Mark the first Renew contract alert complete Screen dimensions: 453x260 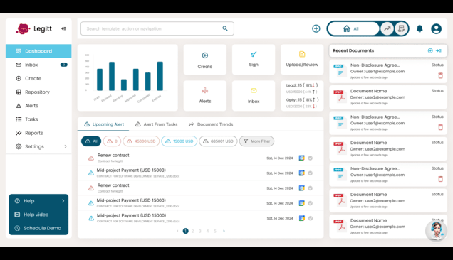[x=311, y=158]
